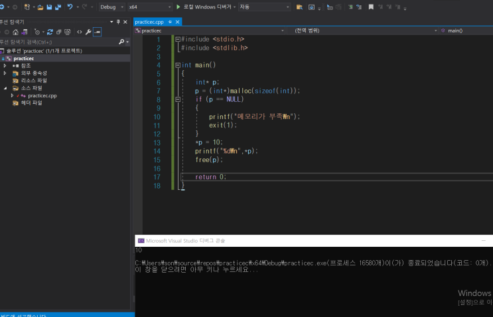The image size is (493, 317).
Task: Open the practicec project scope dropdown
Action: pos(210,30)
